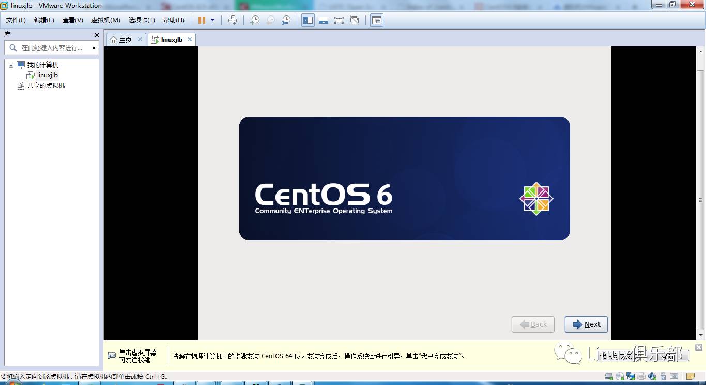The width and height of the screenshot is (706, 385).
Task: Click the network adapter status icon
Action: click(631, 376)
